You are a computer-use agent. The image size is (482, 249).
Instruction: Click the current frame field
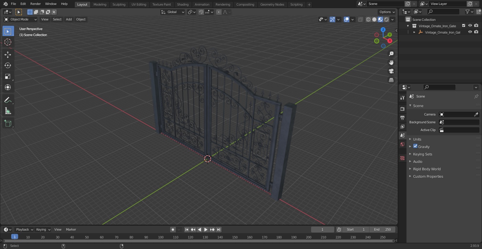[x=323, y=230]
